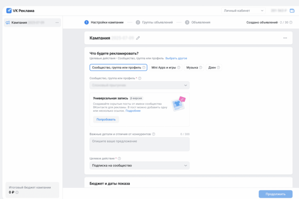Open the Целевое действие dropdown
The width and height of the screenshot is (299, 199).
(x=139, y=165)
